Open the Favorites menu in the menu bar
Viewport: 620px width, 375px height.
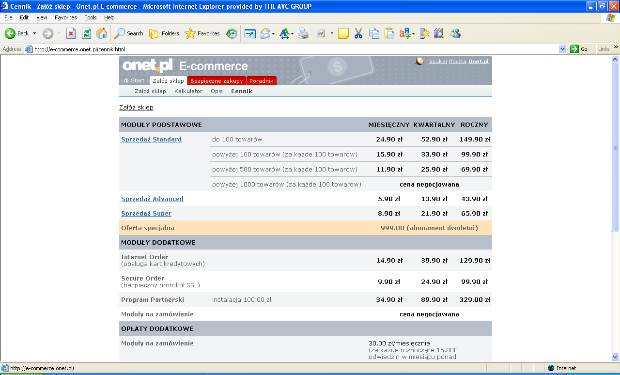point(66,17)
